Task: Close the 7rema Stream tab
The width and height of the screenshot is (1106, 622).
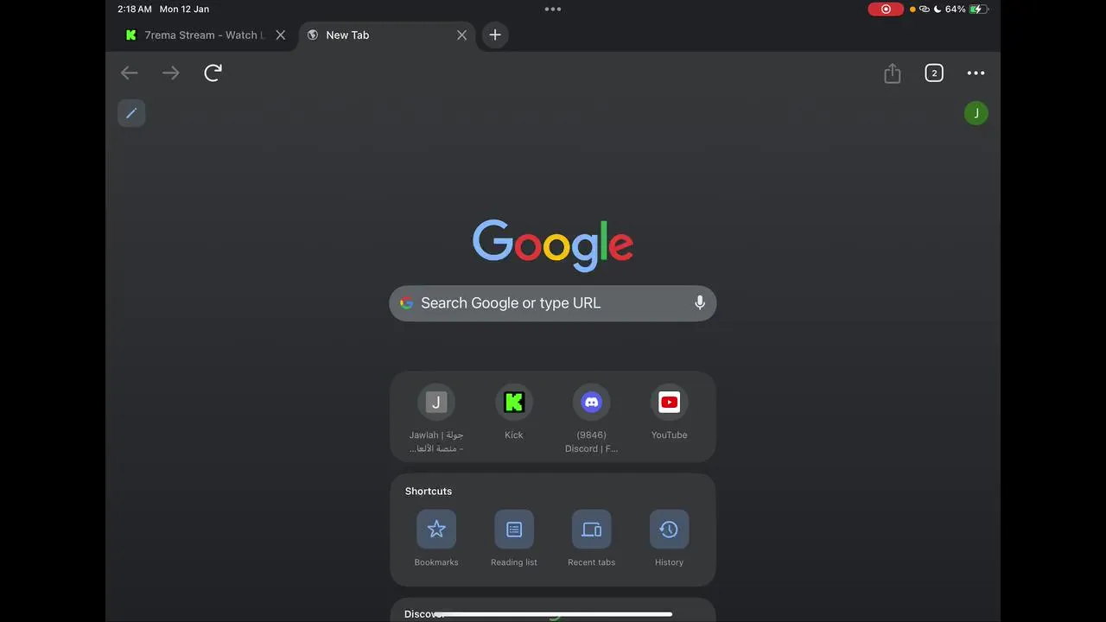Action: (280, 35)
